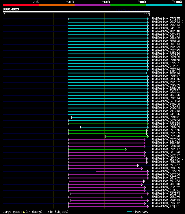Screen dimensions: 185x214
Task: Click the UniRef100_A5B0Z9 label
Action: tap(166, 162)
